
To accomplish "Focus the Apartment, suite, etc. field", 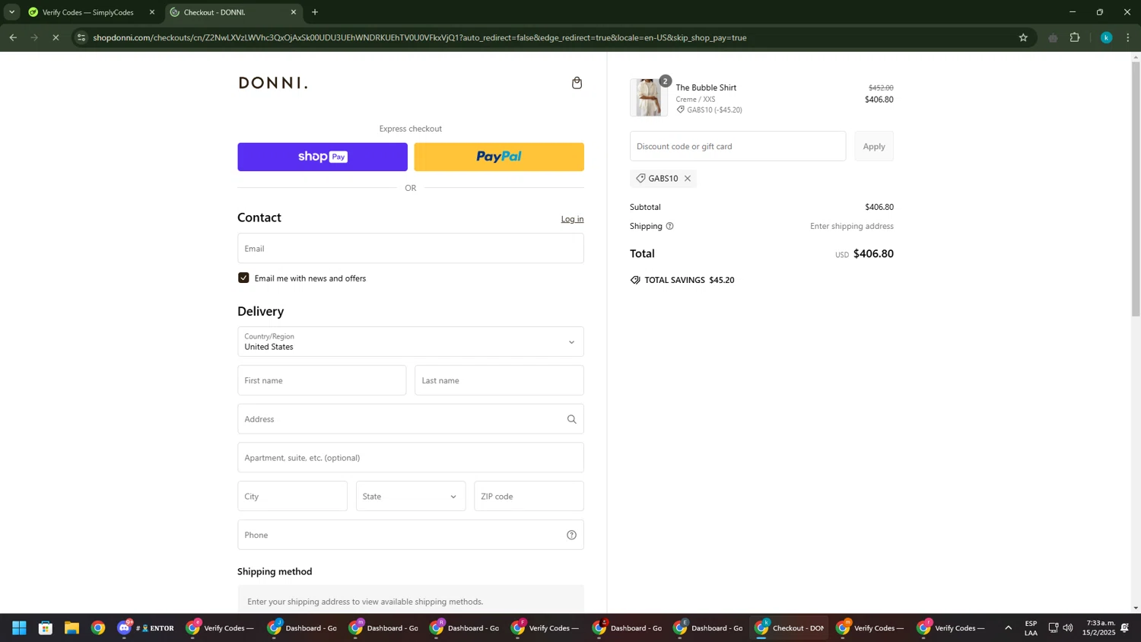I will pos(410,458).
